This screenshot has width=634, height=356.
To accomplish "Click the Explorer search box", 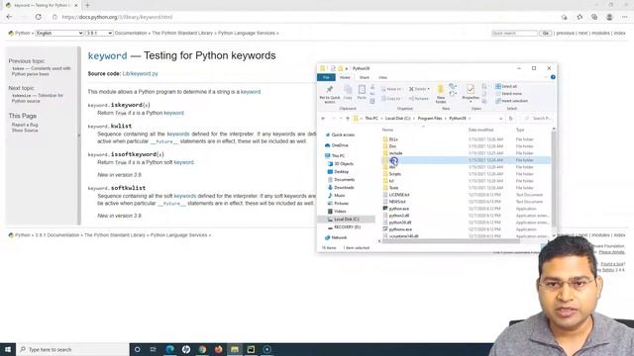I will 537,119.
